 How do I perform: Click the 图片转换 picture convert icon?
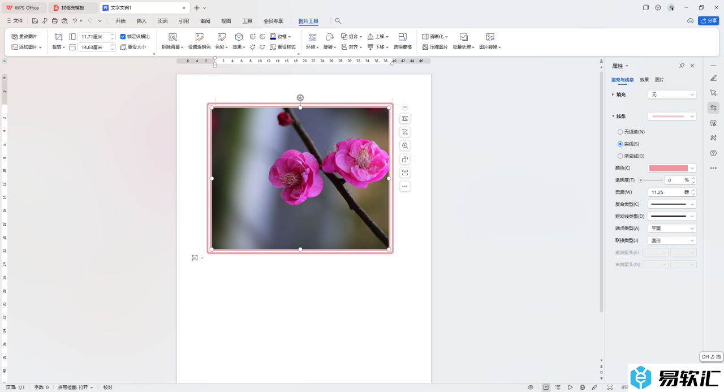490,37
